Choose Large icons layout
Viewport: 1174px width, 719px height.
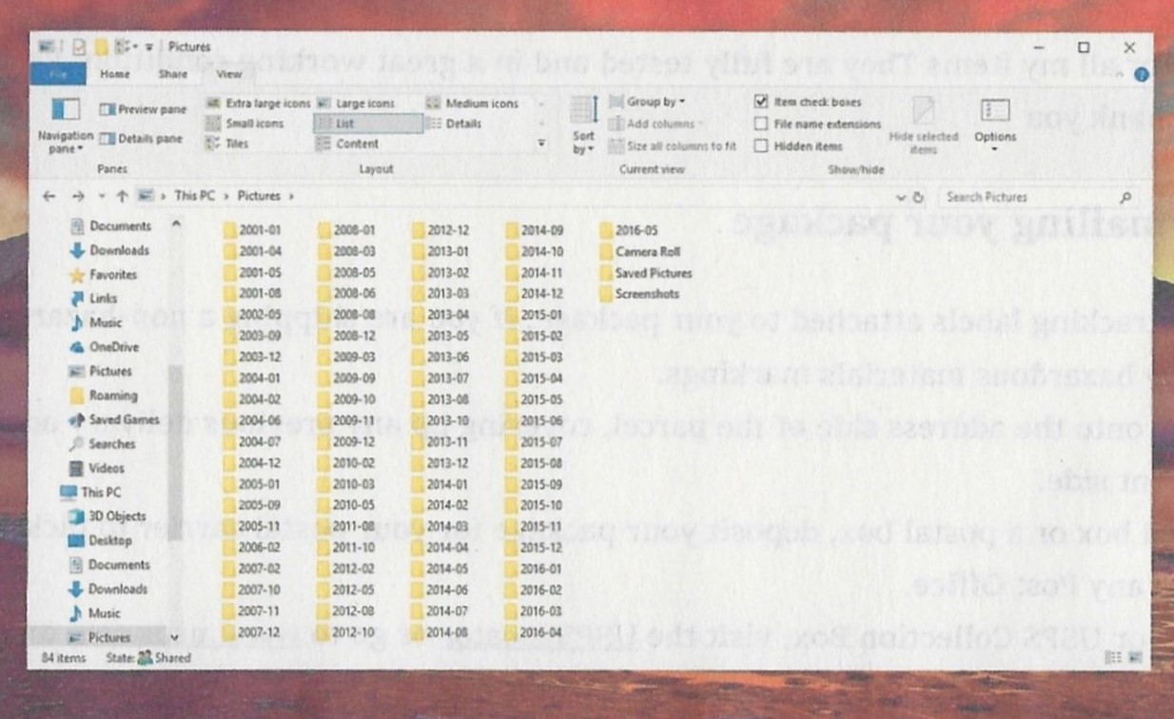[x=355, y=103]
